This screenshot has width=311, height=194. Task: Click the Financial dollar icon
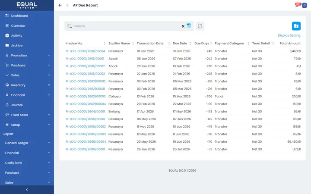click(x=7, y=95)
